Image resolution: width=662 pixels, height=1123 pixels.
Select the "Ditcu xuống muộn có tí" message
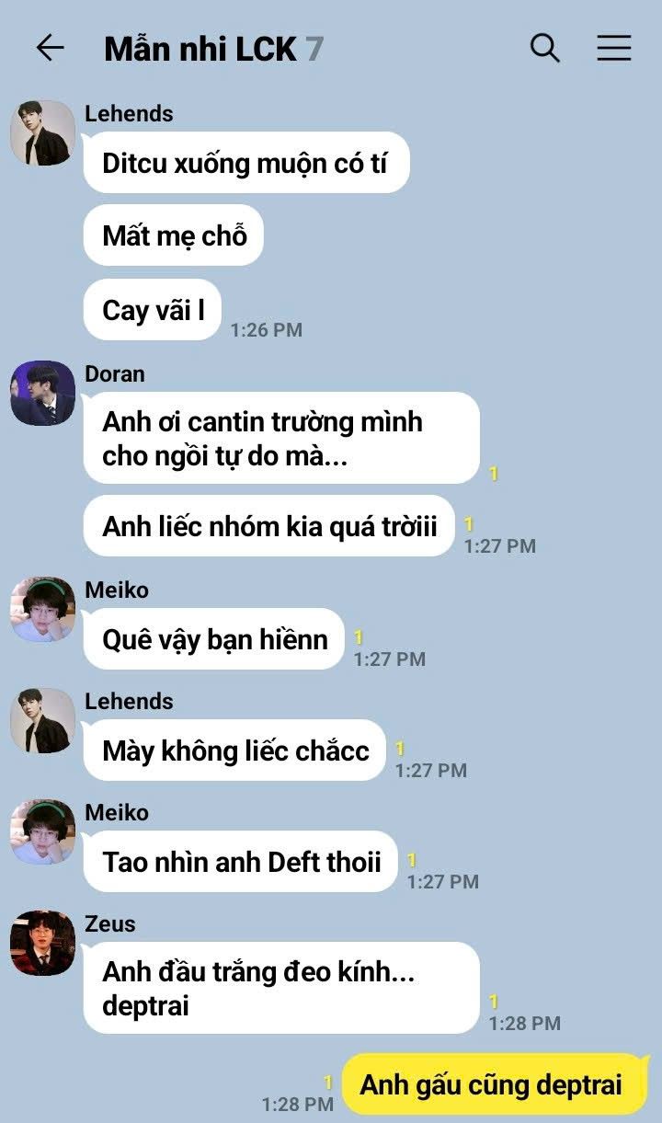coord(245,164)
